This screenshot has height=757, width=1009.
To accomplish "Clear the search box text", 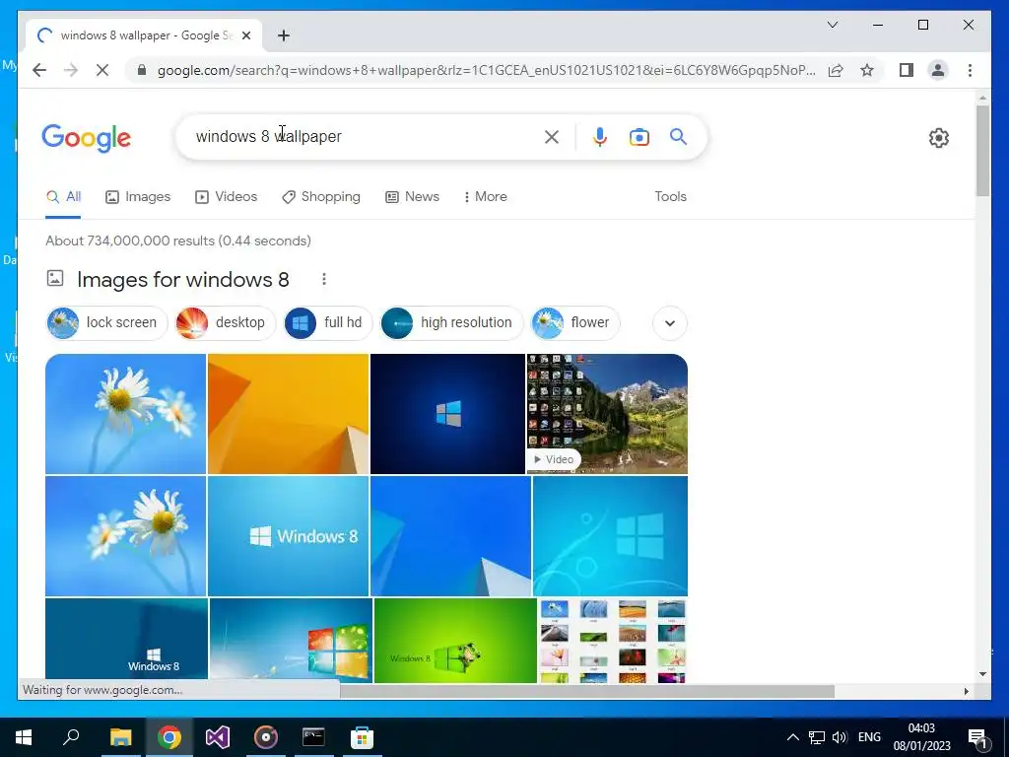I will [x=552, y=136].
